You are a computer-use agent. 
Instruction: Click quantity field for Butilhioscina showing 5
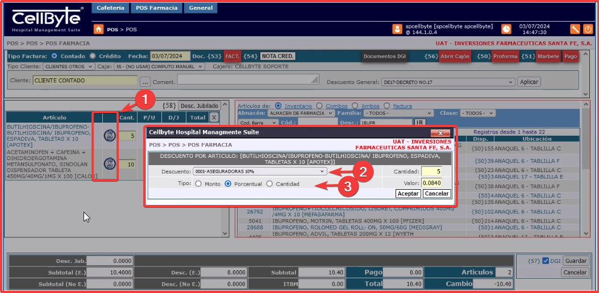[127, 136]
